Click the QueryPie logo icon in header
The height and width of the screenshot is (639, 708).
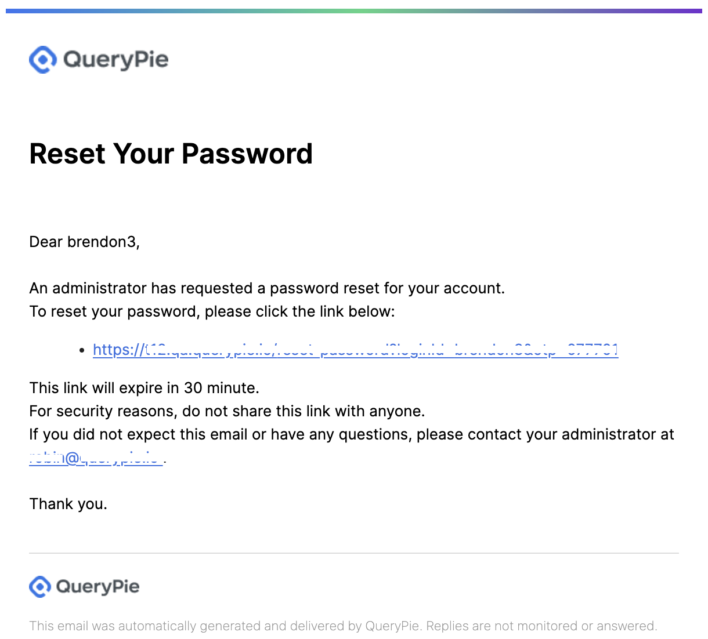pyautogui.click(x=43, y=60)
